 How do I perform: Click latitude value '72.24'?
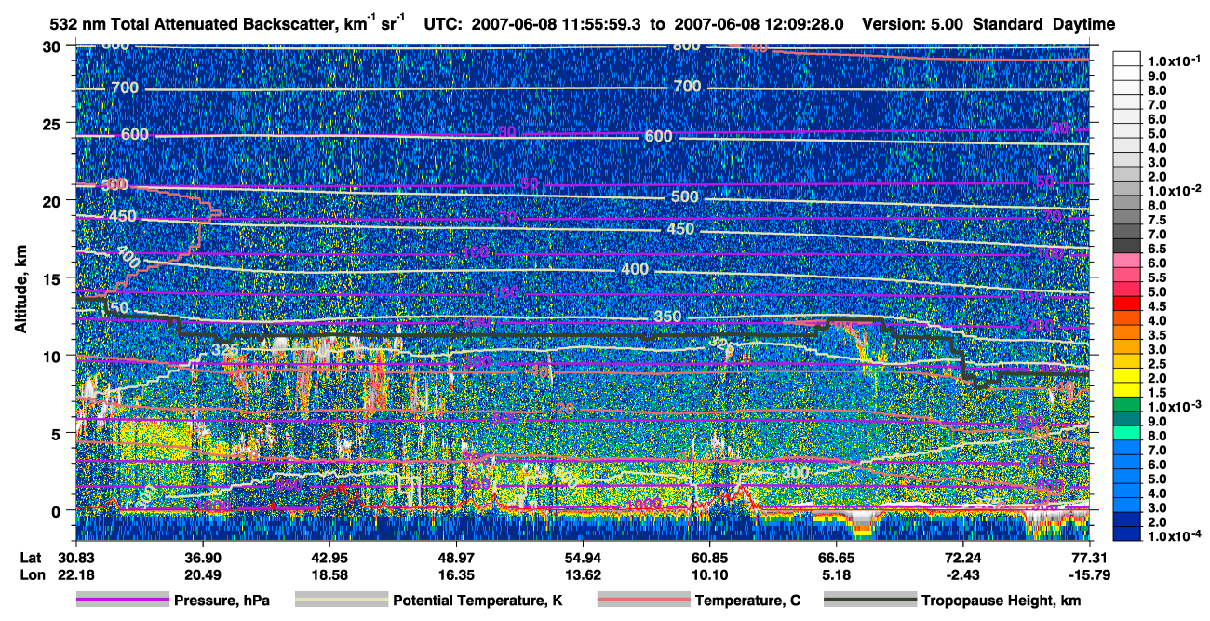click(x=962, y=556)
